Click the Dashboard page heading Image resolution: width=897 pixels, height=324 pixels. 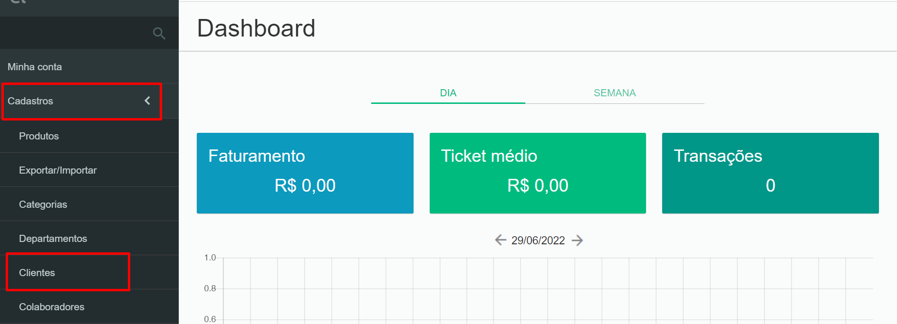point(256,28)
